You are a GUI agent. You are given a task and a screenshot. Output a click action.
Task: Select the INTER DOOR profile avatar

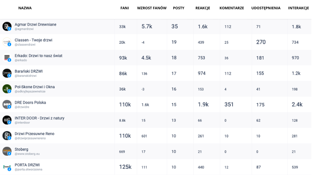(x=7, y=120)
